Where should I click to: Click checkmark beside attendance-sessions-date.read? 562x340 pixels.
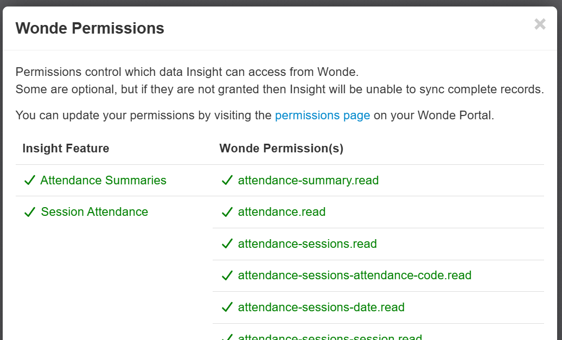(x=227, y=307)
